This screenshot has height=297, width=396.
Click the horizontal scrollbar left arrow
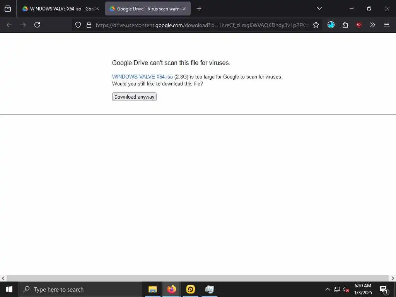click(3, 278)
